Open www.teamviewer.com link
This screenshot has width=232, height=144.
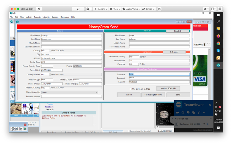203,130
